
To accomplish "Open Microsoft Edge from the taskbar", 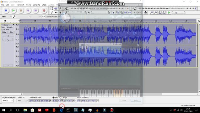I will tap(61, 110).
